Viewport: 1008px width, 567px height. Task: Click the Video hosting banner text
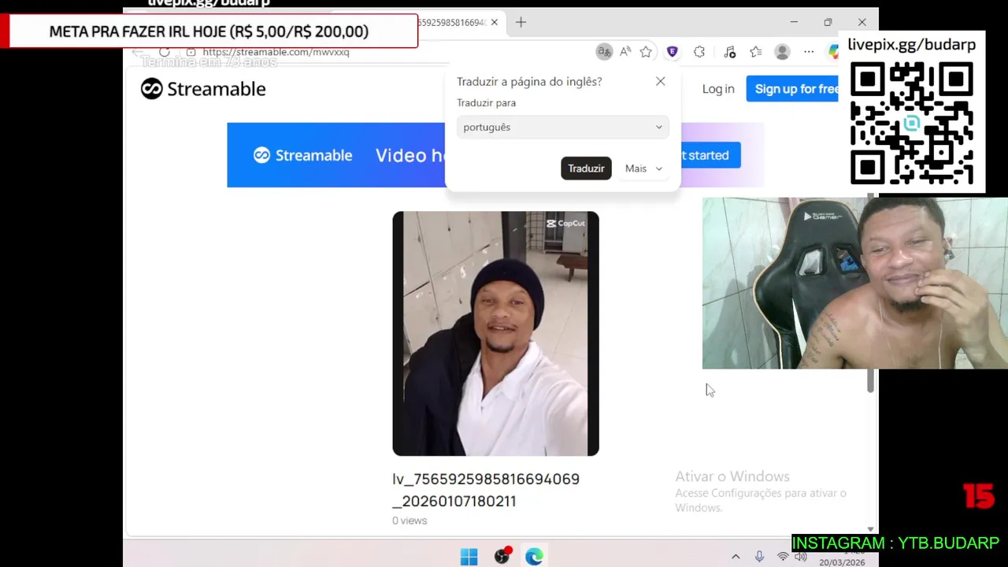coord(410,155)
